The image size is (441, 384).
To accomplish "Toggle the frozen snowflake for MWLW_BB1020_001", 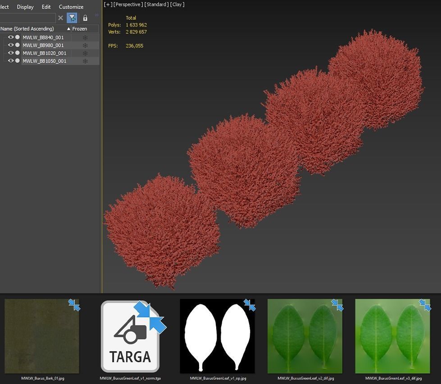I will click(85, 54).
